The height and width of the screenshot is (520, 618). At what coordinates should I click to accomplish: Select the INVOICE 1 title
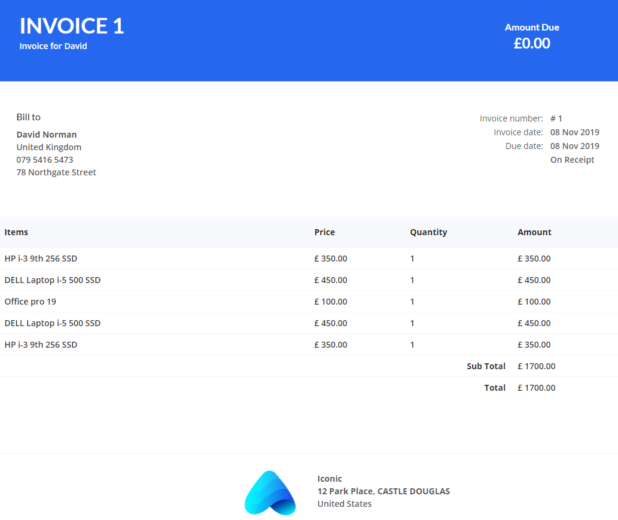coord(71,26)
